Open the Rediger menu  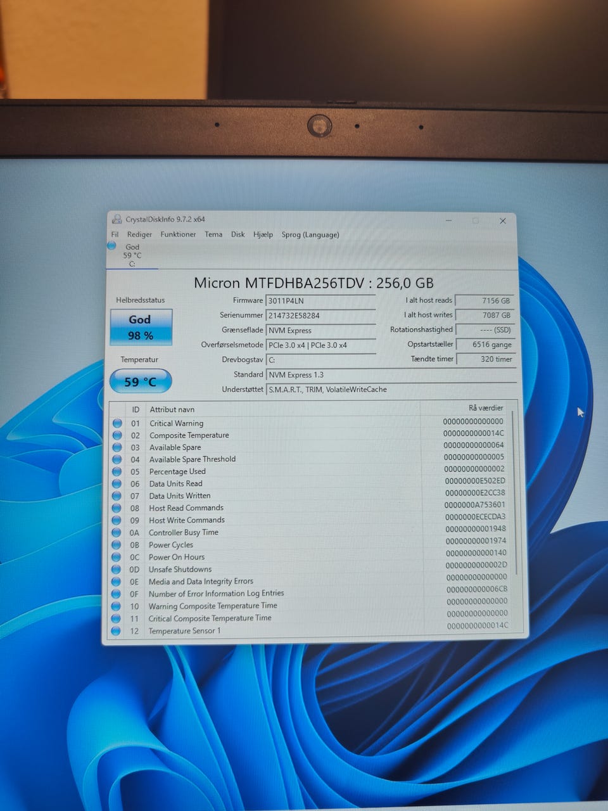(139, 234)
